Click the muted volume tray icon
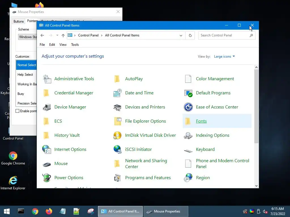Image resolution: width=290 pixels, height=217 pixels. point(265,211)
